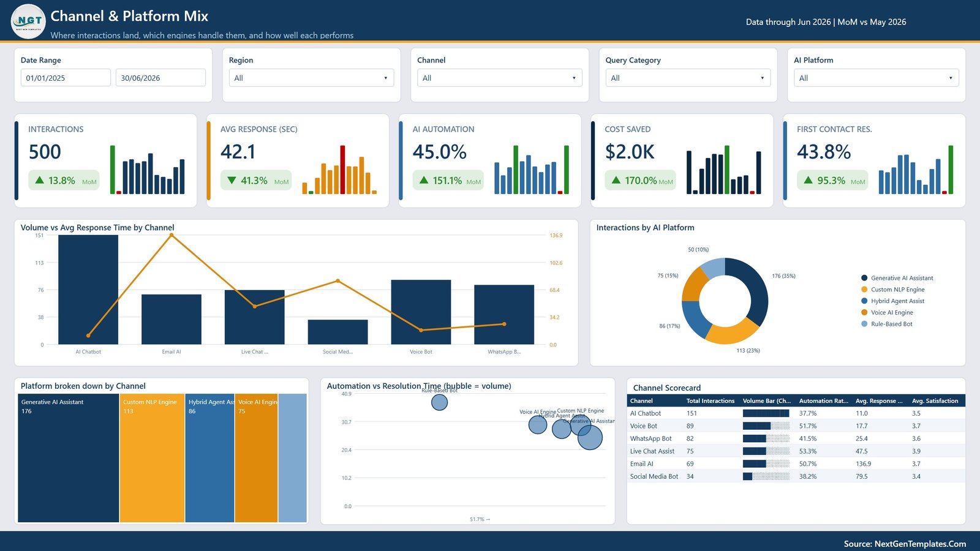Click the up arrow in First Contact Res. card
Screen dimensions: 980x551
[x=809, y=181]
